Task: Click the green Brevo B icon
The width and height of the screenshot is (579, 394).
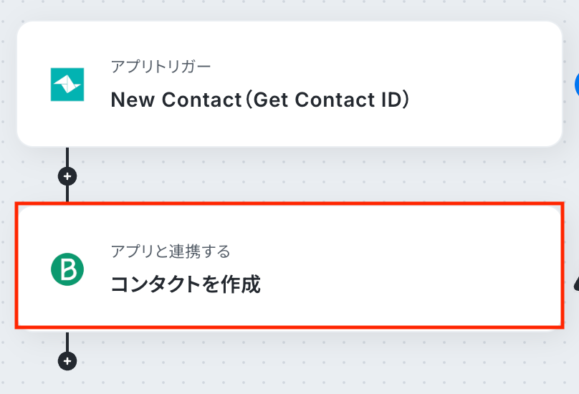Action: (x=67, y=269)
